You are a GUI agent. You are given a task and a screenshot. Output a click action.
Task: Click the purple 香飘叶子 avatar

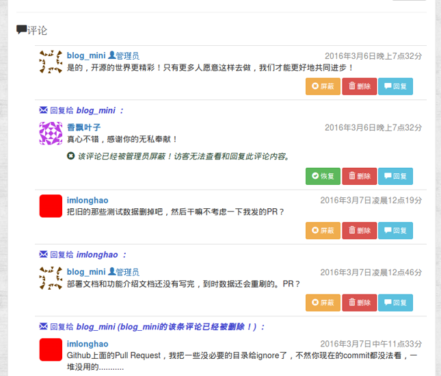51,134
